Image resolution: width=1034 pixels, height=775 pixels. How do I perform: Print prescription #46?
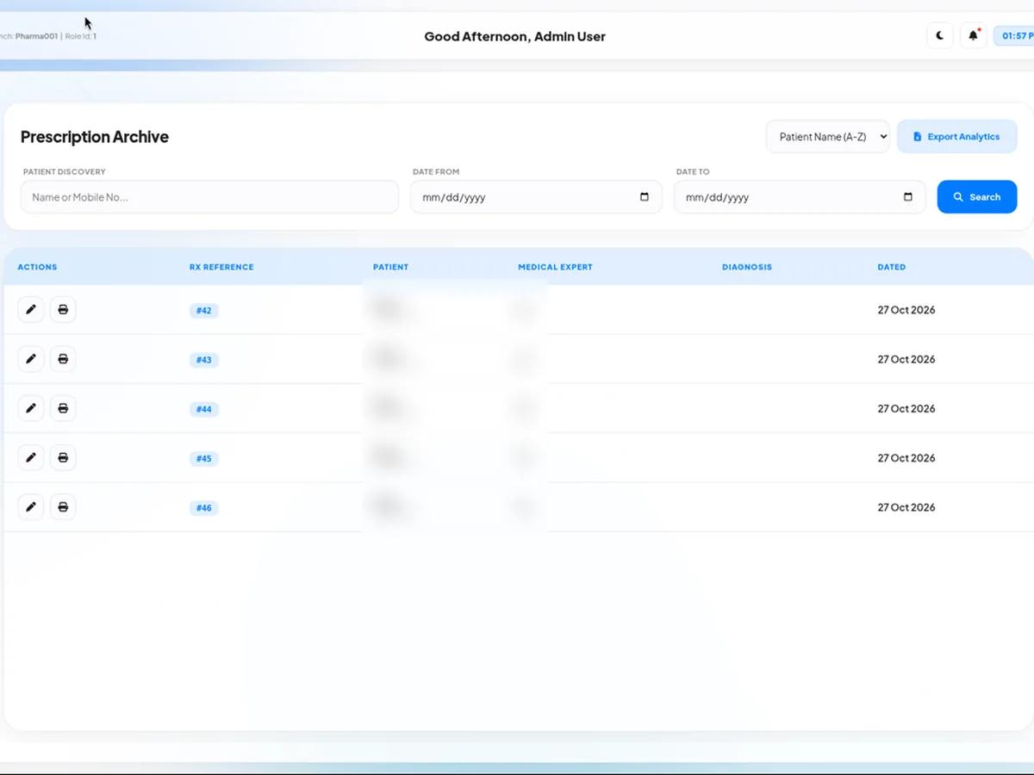coord(63,507)
